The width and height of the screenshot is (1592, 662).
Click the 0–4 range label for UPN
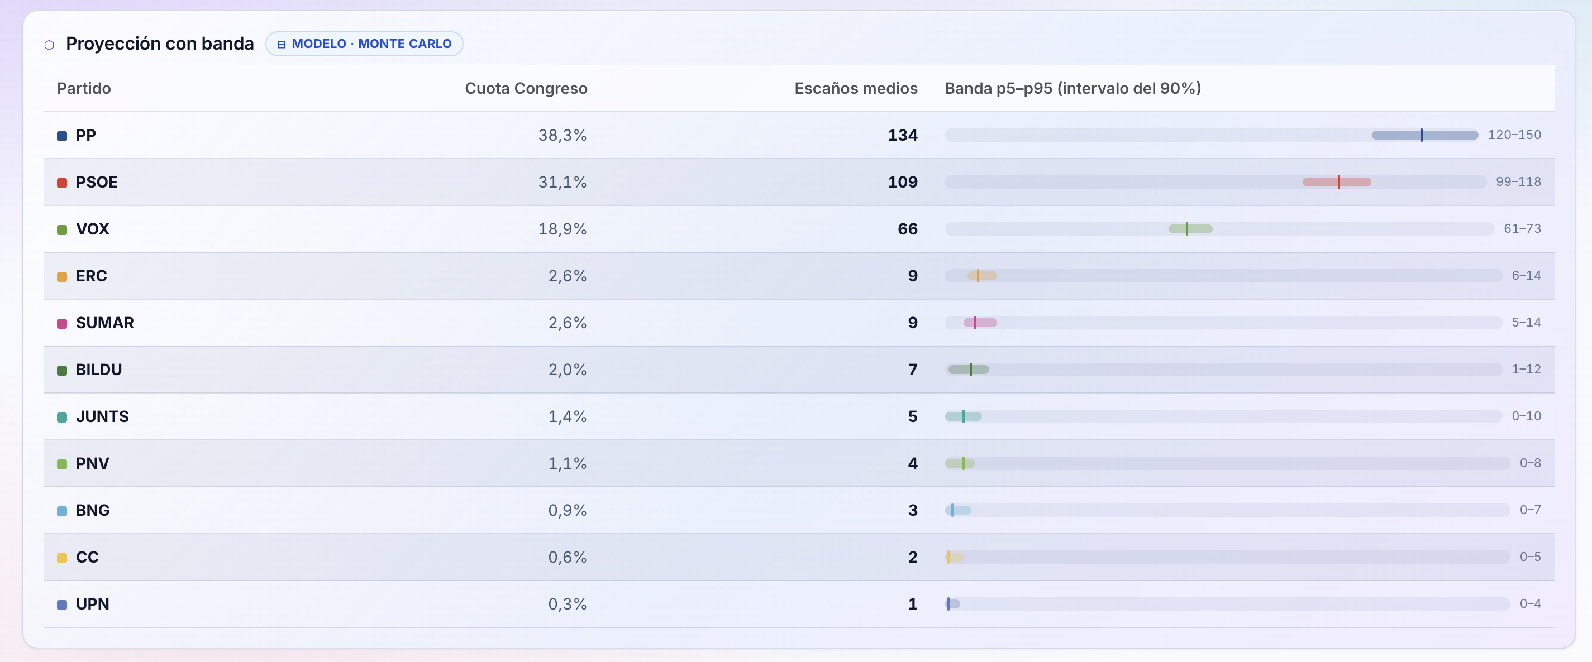1530,604
